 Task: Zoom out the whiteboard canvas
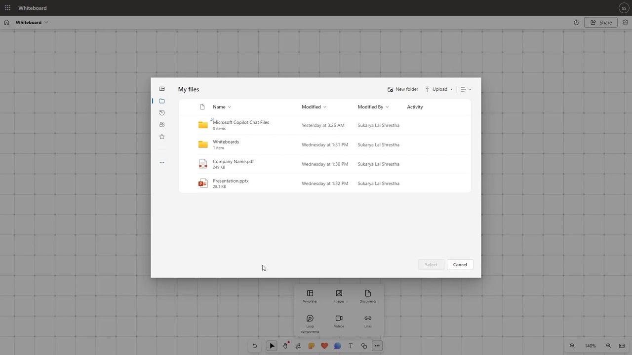click(x=572, y=346)
